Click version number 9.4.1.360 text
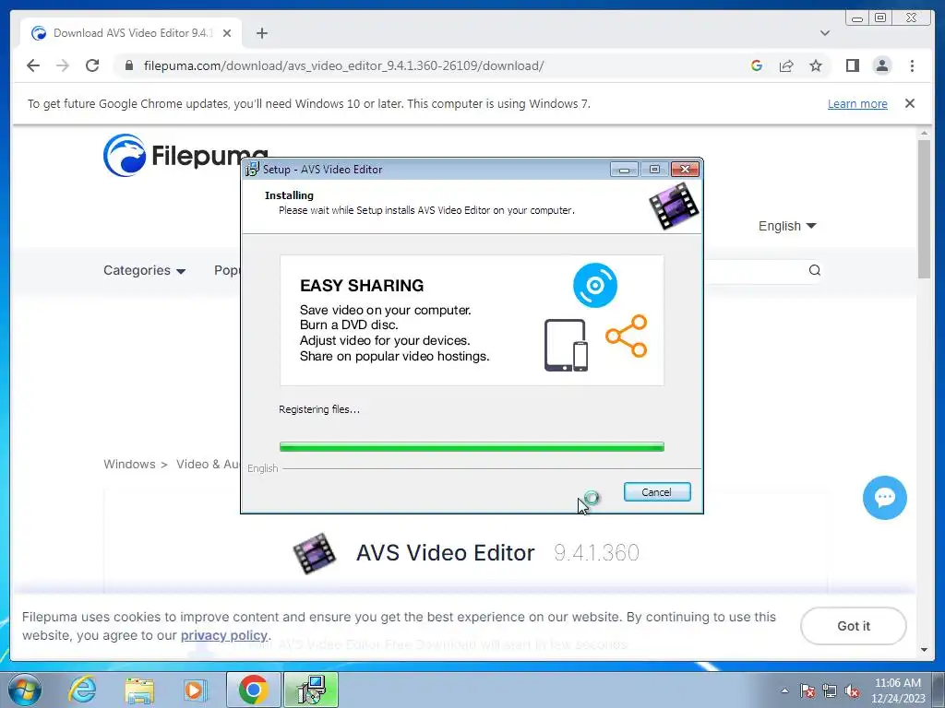Image resolution: width=945 pixels, height=708 pixels. coord(596,553)
